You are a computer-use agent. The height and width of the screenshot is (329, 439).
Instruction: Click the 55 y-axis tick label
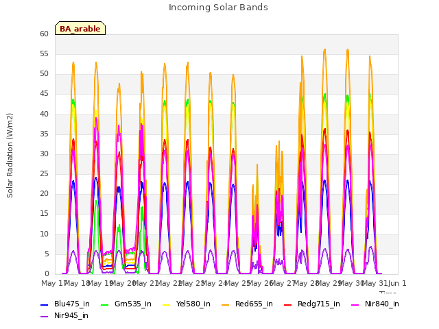tap(44, 54)
